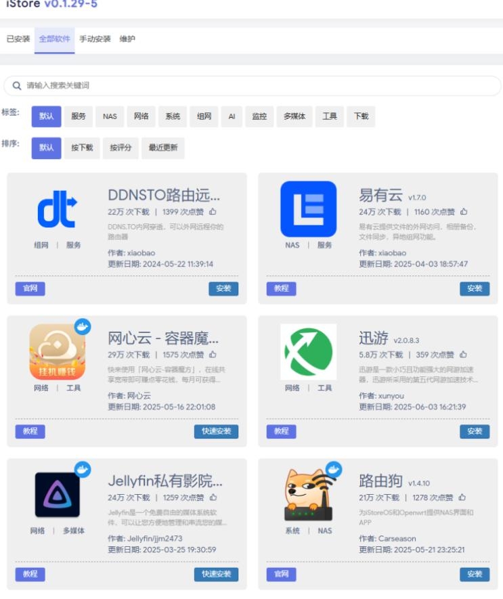
Task: Filter apps by 监控 tag
Action: [x=259, y=116]
